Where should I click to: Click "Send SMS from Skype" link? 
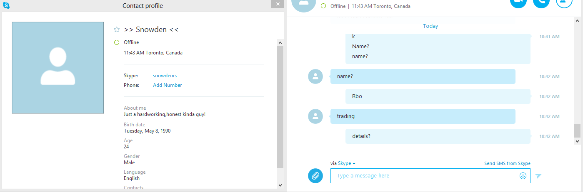point(507,164)
